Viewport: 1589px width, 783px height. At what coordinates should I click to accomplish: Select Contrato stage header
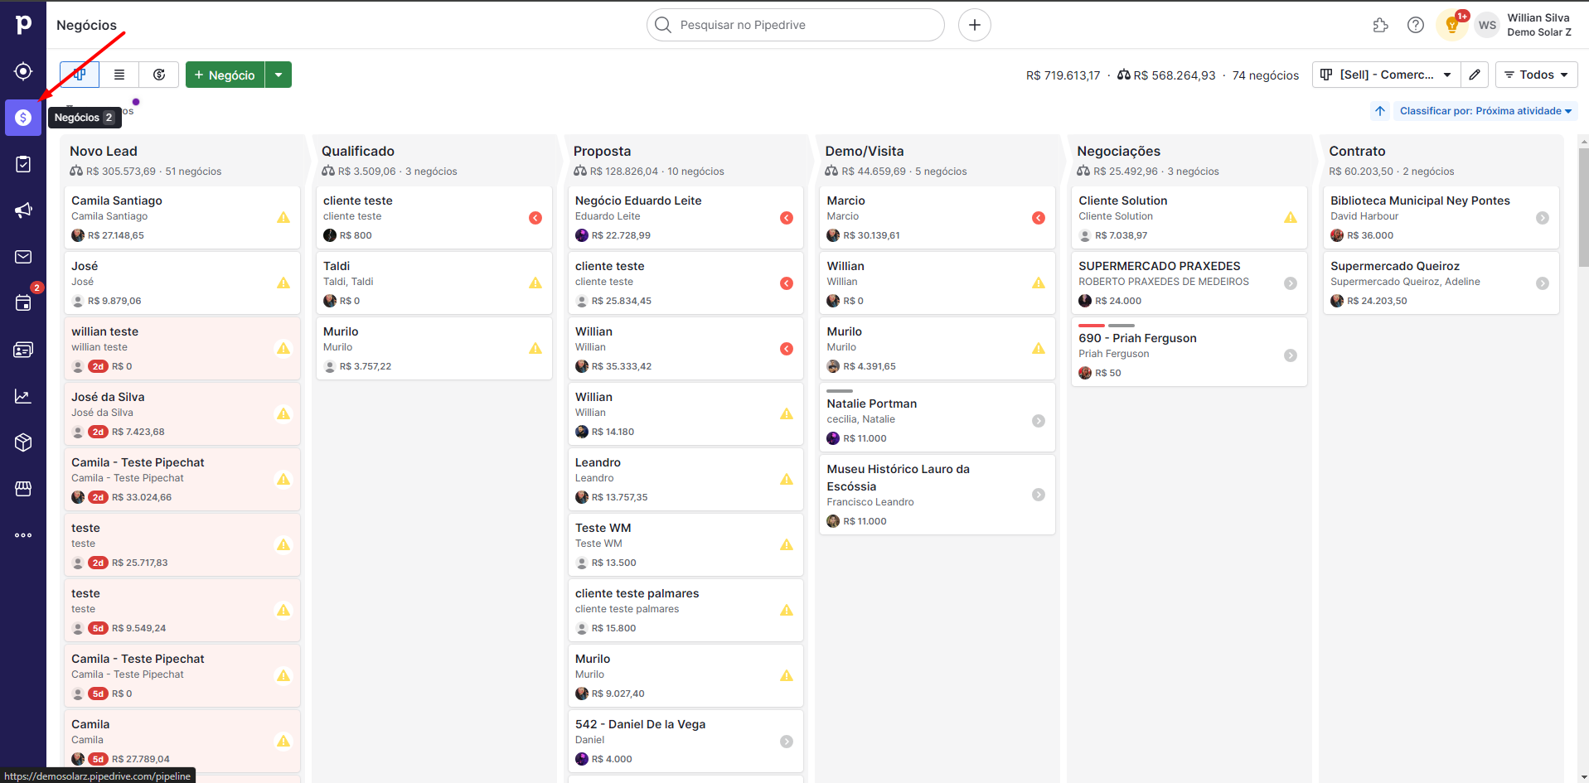[1357, 151]
